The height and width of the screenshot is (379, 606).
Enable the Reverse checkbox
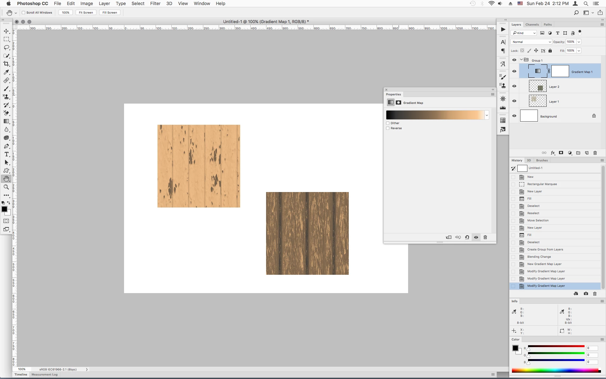point(388,128)
